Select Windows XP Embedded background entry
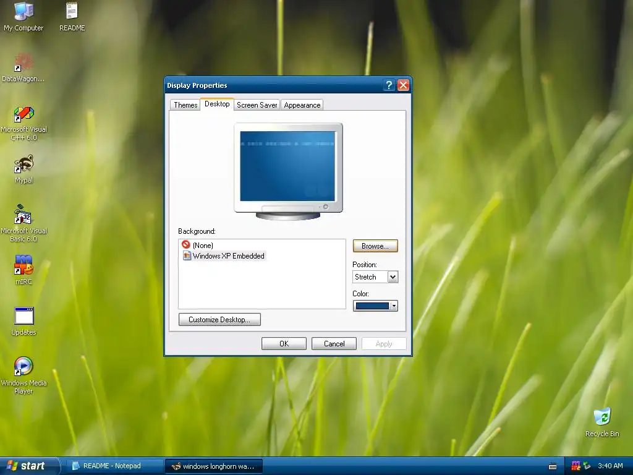 [x=224, y=255]
